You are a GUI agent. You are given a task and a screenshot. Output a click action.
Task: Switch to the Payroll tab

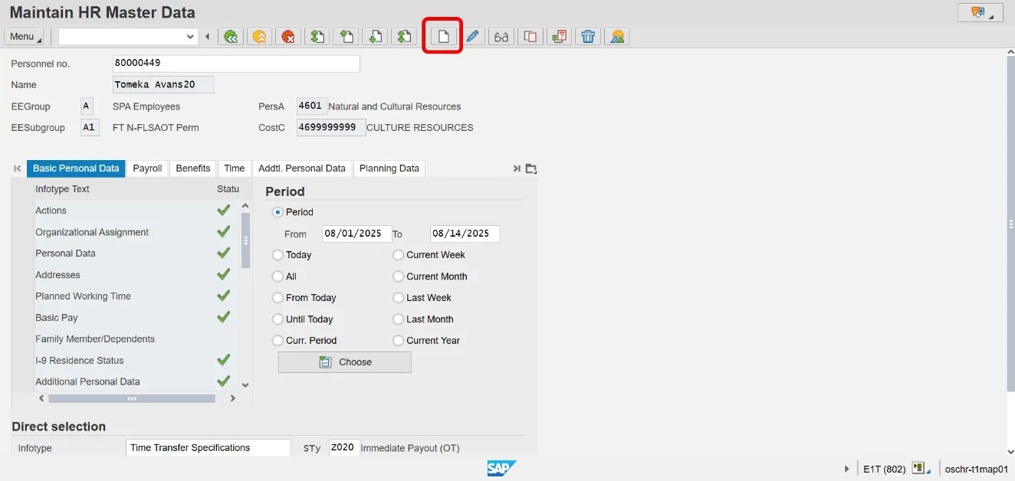(147, 169)
